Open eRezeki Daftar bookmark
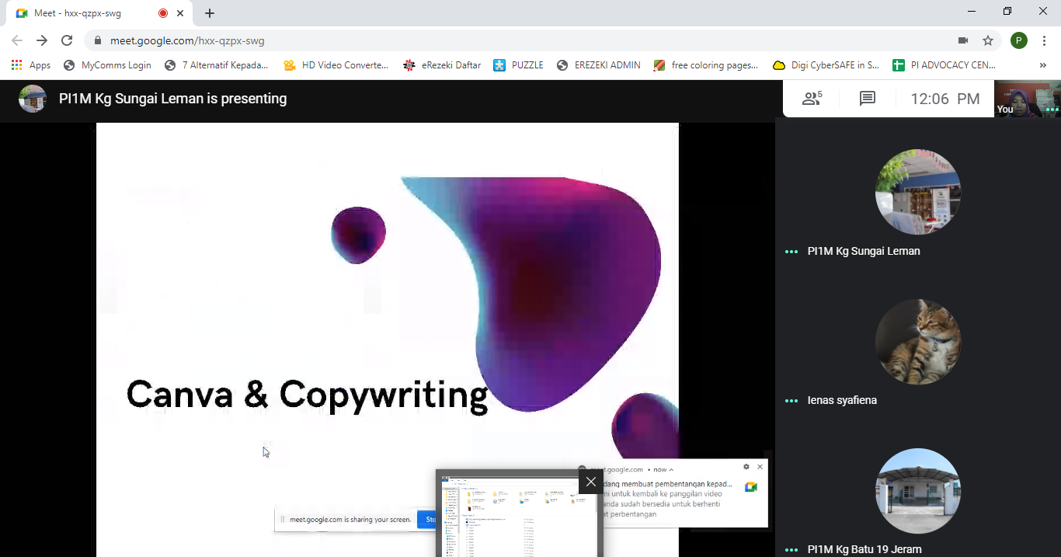1061x557 pixels. pos(442,65)
